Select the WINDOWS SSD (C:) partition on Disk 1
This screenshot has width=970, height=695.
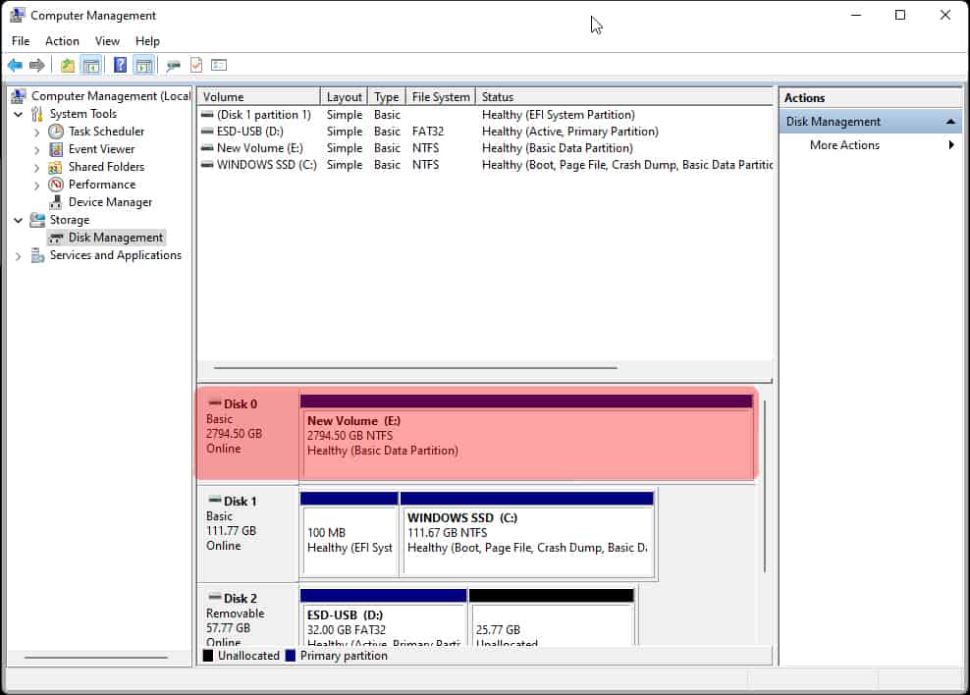pos(527,534)
